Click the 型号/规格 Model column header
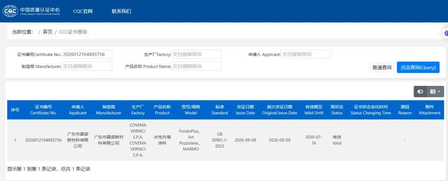Viewport: 448px width, 181px height. tap(191, 110)
